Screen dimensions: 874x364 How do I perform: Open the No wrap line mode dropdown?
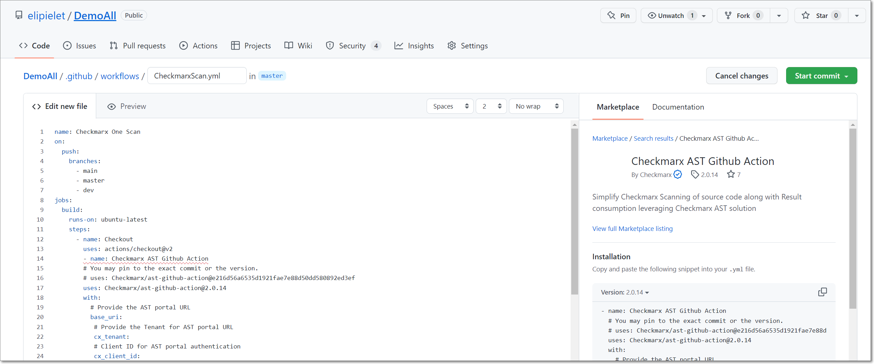point(536,106)
